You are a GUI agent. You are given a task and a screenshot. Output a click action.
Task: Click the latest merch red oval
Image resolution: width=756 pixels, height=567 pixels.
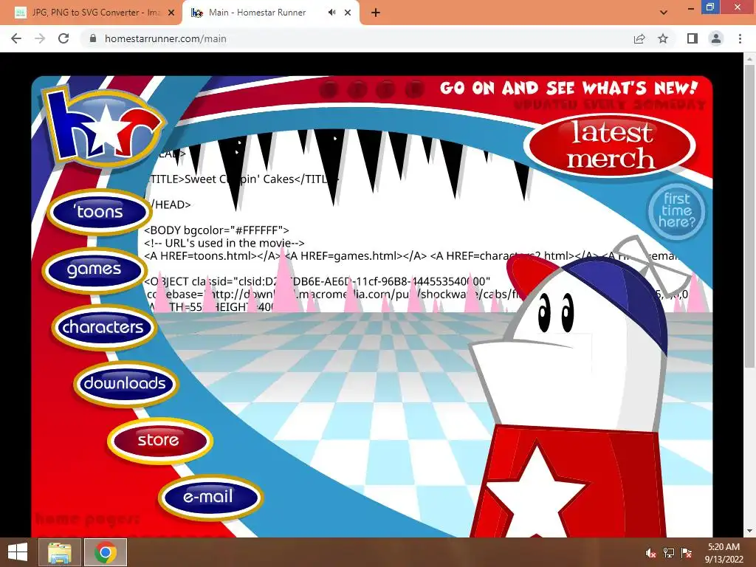tap(611, 145)
